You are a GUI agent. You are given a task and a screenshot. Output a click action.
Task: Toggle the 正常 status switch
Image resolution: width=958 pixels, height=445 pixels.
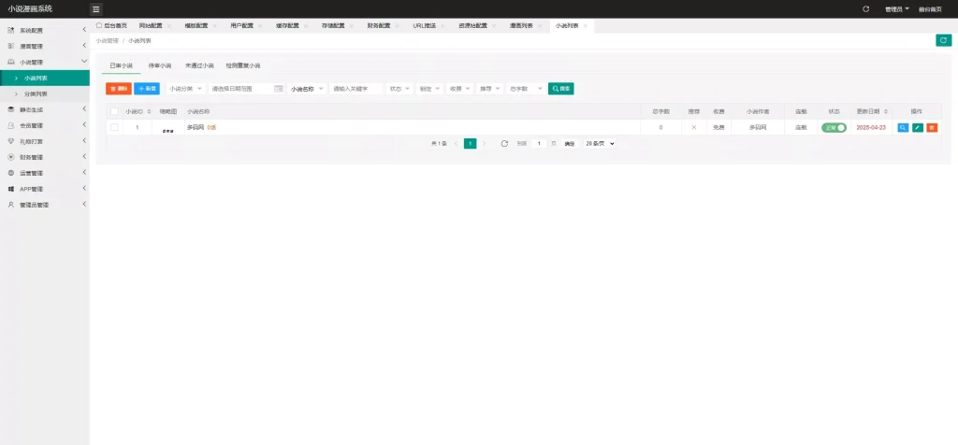834,127
